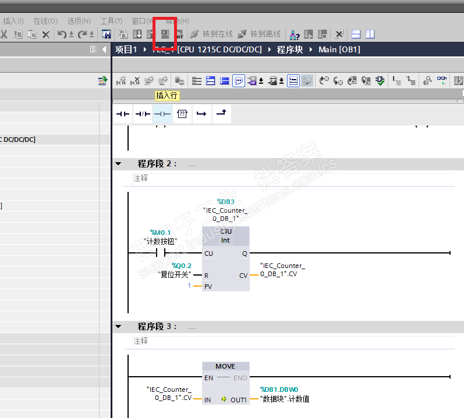The height and width of the screenshot is (418, 464).
Task: Click the 注释 comment field in 程序段 3
Action: pos(293,341)
